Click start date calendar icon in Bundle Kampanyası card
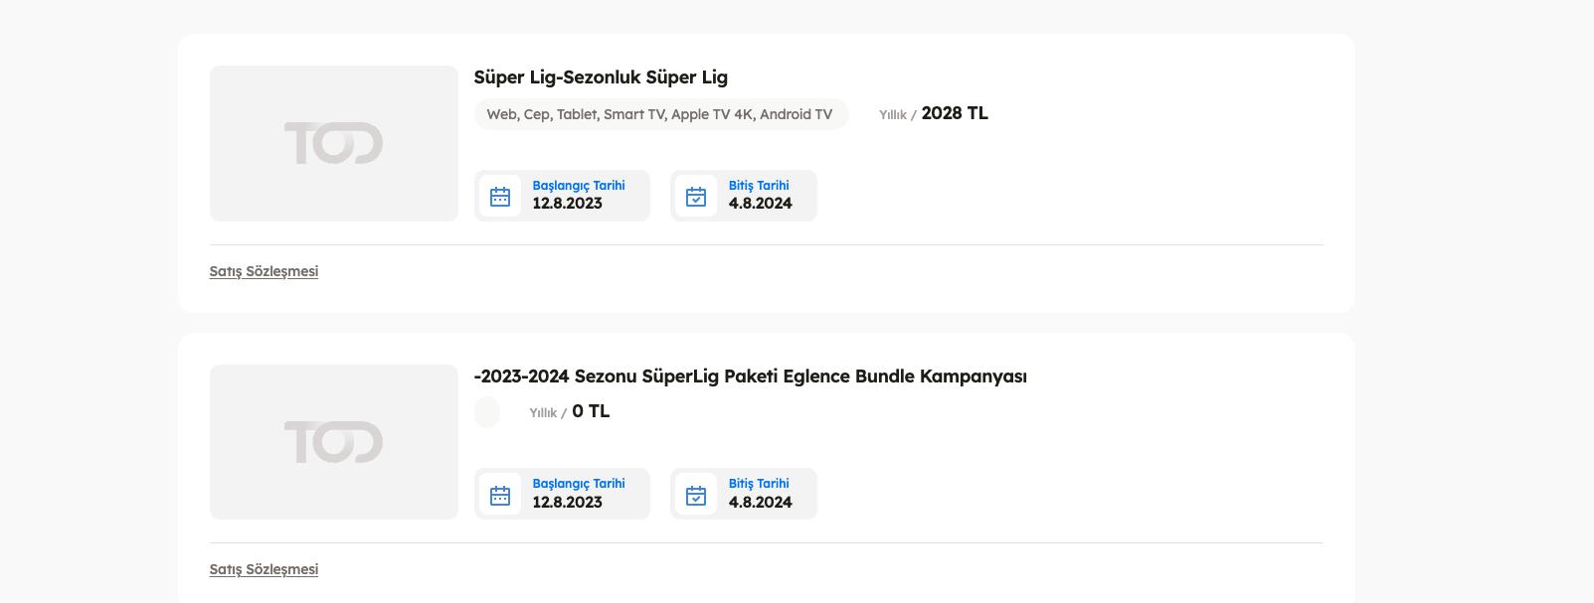 (x=500, y=495)
